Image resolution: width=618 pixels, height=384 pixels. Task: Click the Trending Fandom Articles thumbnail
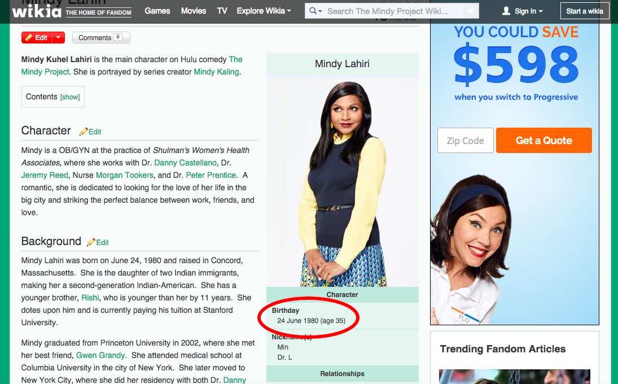pos(515,377)
